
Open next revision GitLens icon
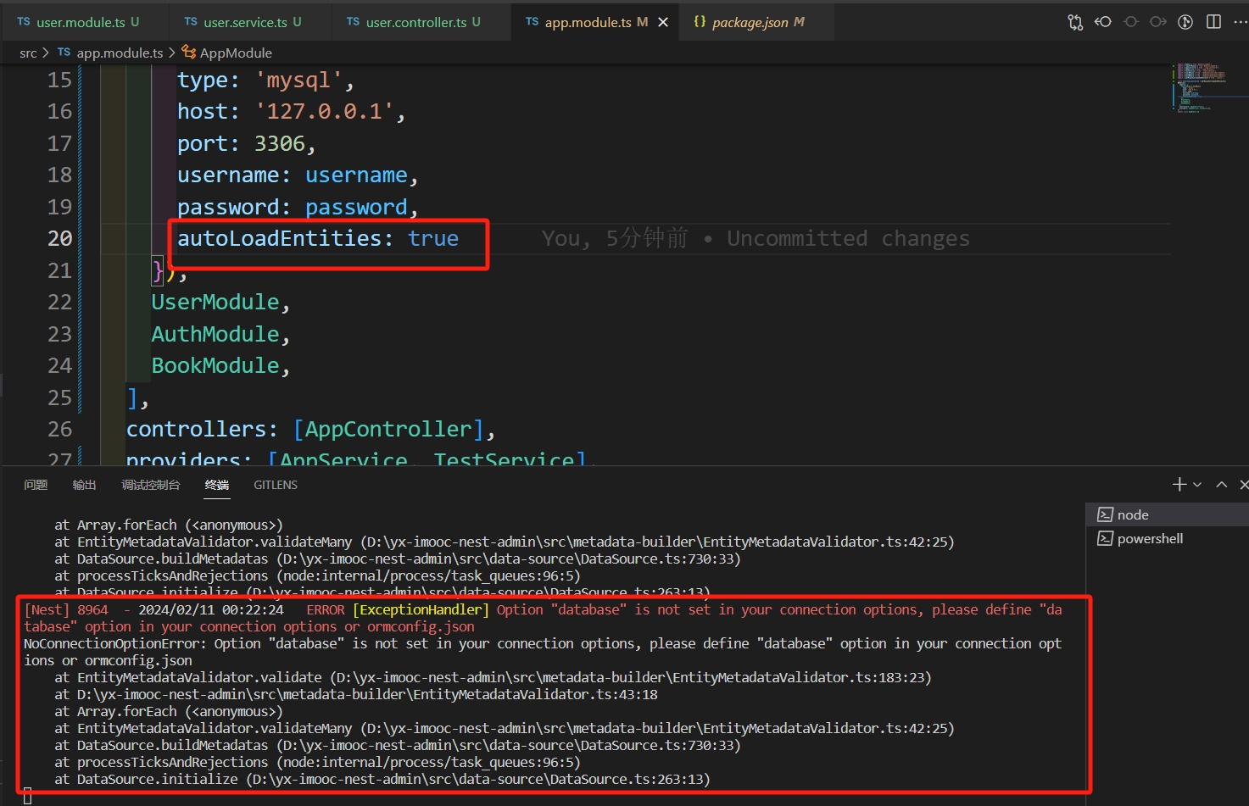(x=1158, y=22)
